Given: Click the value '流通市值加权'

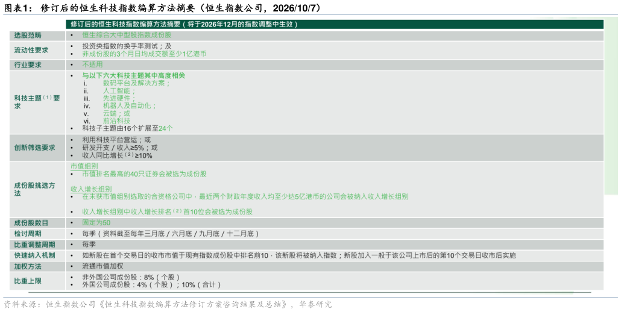Looking at the screenshot, I should point(102,266).
